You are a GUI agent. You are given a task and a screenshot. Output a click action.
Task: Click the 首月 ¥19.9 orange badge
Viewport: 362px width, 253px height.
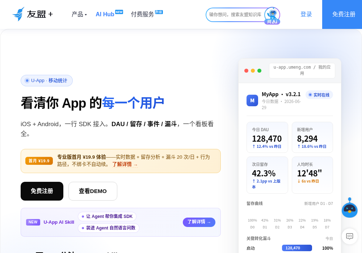(x=39, y=161)
